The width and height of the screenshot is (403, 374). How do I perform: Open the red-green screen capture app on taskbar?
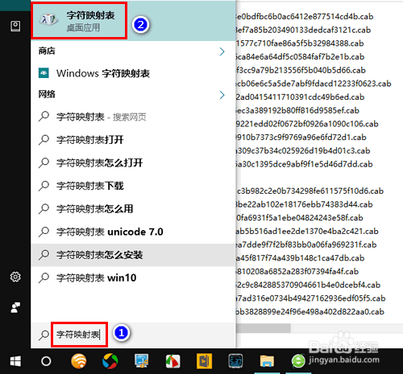coord(172,361)
